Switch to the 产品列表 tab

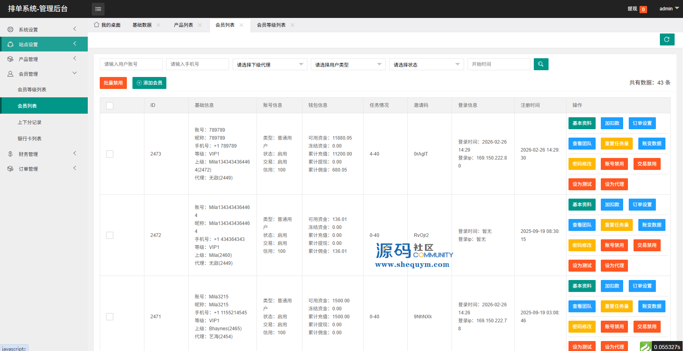tap(184, 25)
